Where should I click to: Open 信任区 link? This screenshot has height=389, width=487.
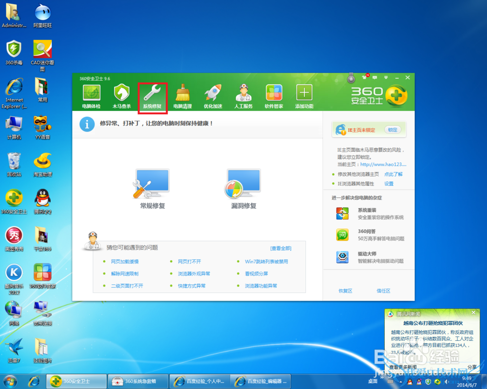click(x=383, y=291)
